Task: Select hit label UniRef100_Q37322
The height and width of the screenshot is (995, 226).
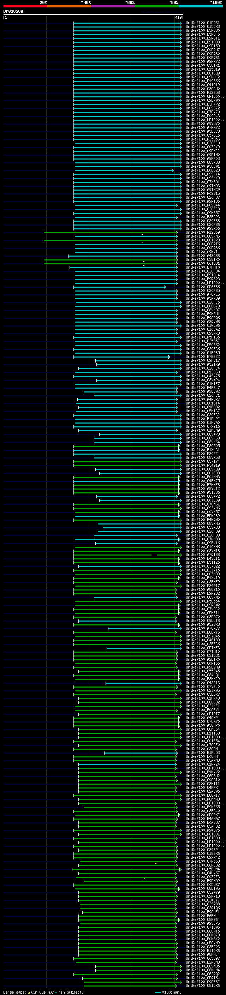Action: (x=202, y=566)
